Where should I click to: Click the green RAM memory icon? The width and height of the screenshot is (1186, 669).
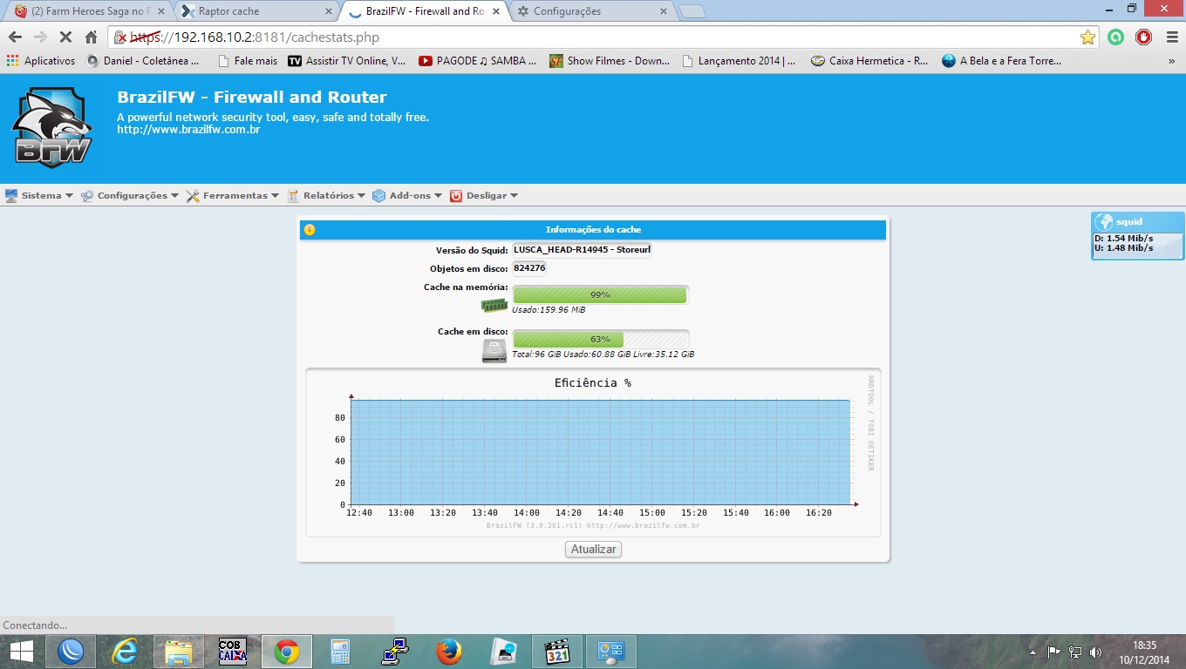(494, 305)
